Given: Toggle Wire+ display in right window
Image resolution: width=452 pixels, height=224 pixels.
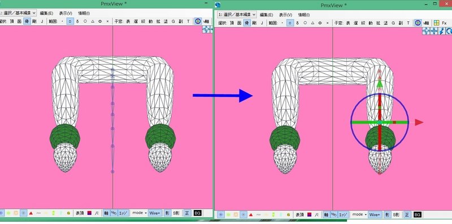Looking at the screenshot, I should coord(375,214).
